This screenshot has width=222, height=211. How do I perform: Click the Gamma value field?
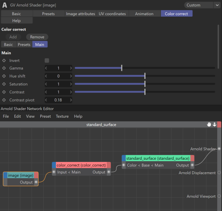58,68
